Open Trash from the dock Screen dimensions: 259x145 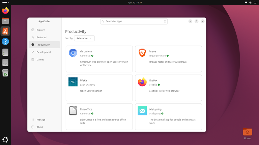point(5,73)
